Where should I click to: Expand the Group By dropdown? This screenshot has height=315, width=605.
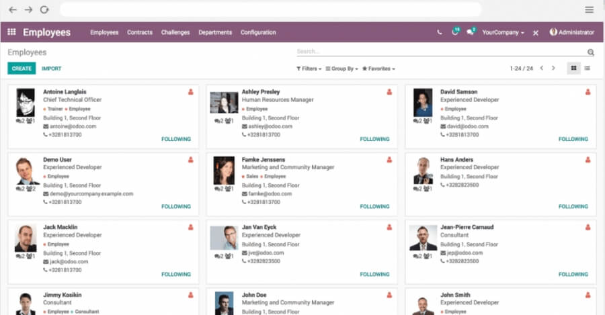pyautogui.click(x=341, y=69)
